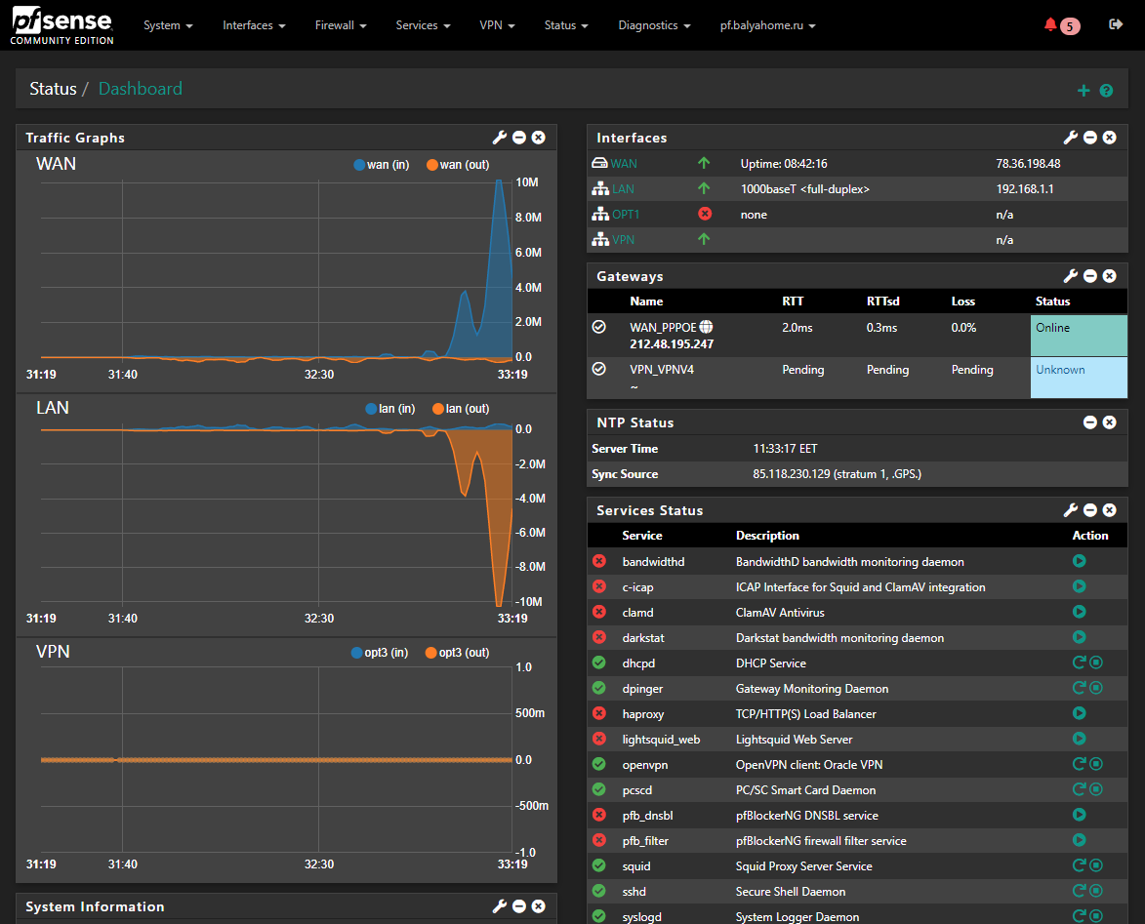
Task: Open the Services menu
Action: coord(423,25)
